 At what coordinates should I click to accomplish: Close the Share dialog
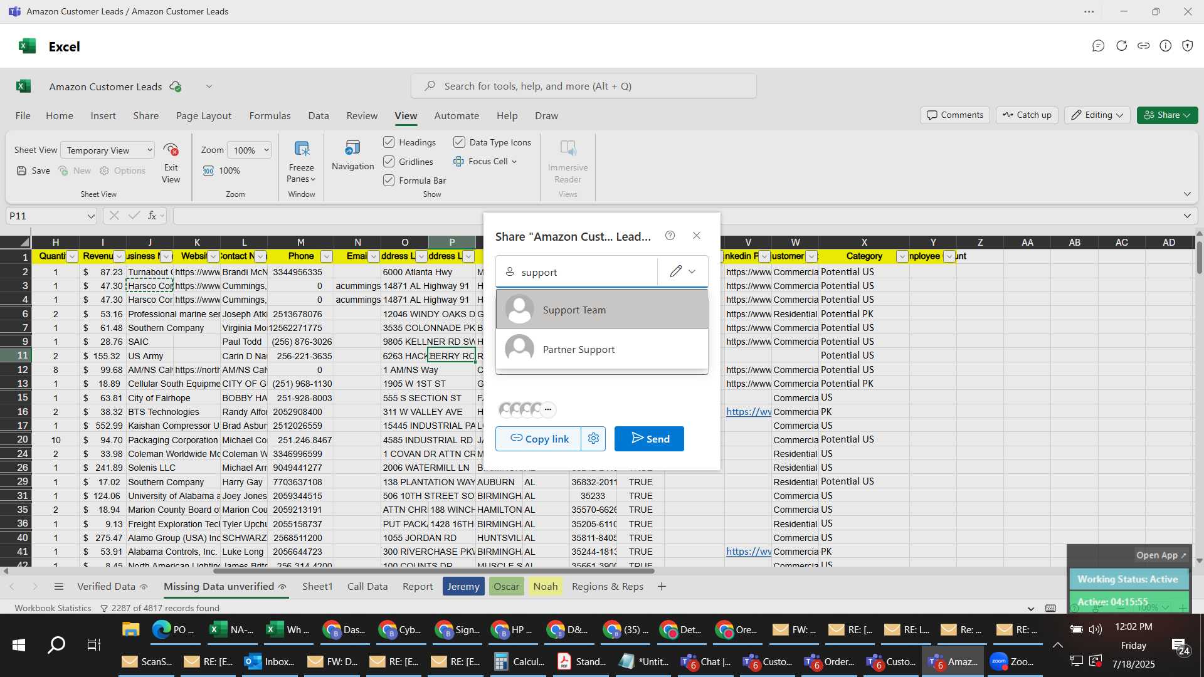[697, 236]
